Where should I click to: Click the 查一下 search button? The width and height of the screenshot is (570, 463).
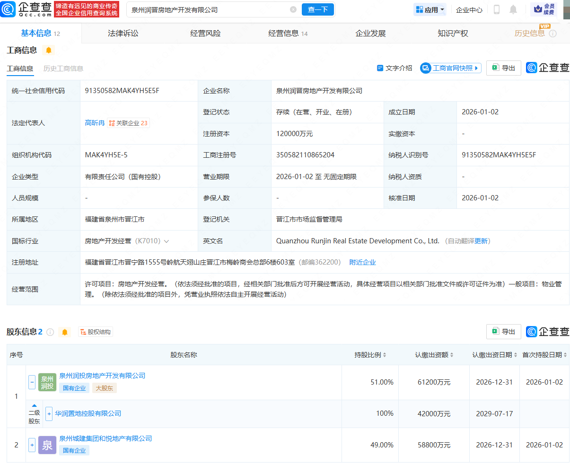[317, 9]
